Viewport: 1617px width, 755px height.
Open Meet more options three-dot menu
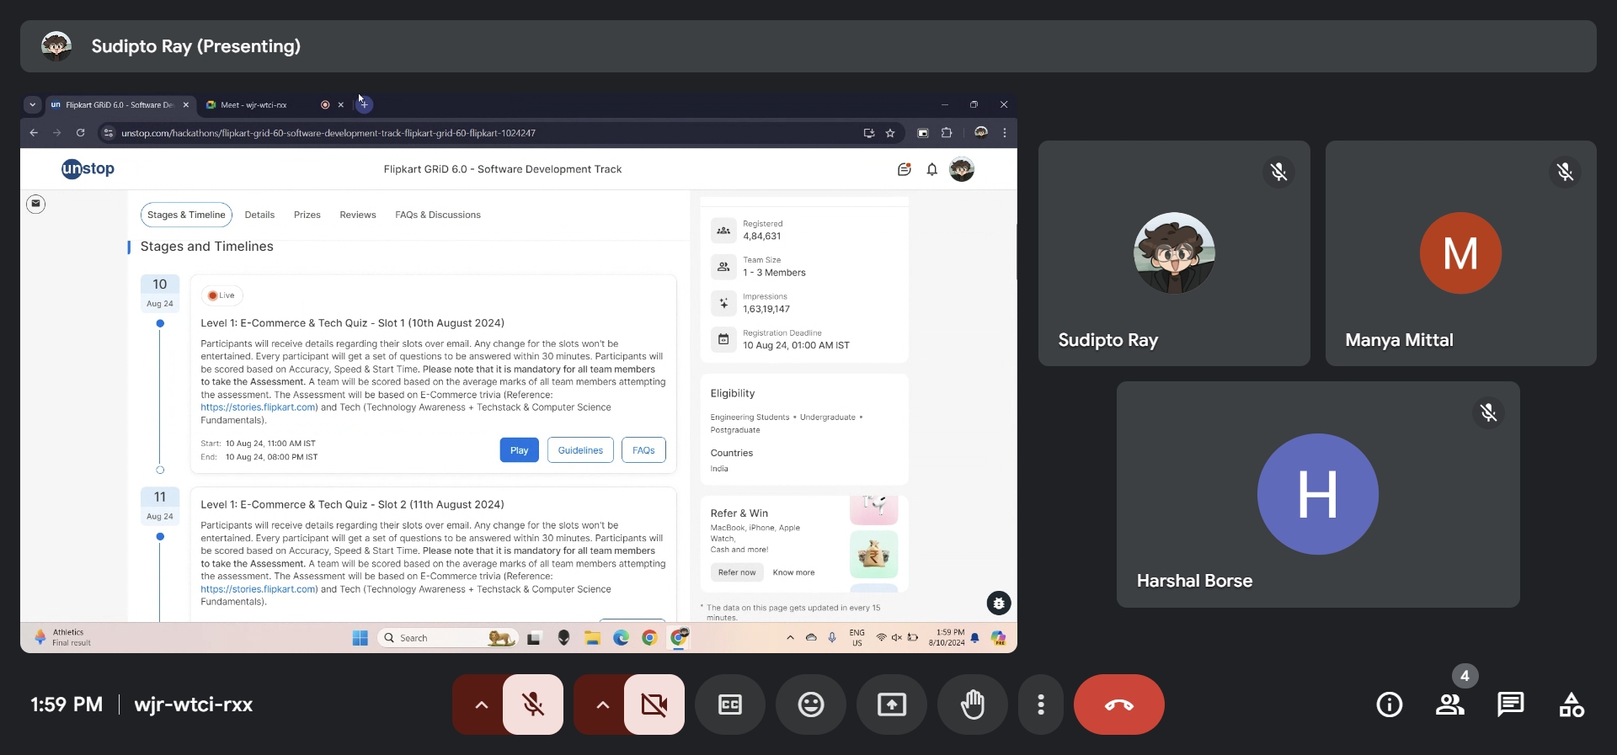click(x=1041, y=704)
